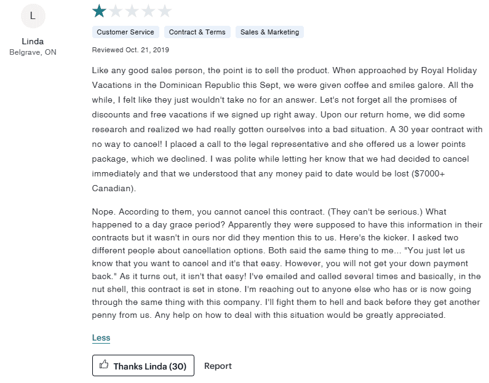Click Linda's avatar circle with letter L
489x383 pixels.
[x=33, y=15]
